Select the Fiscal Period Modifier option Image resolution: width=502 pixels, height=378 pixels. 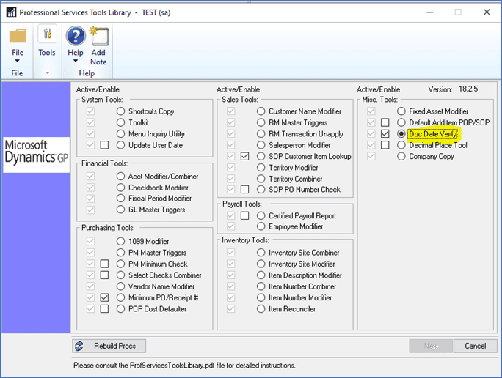[120, 198]
